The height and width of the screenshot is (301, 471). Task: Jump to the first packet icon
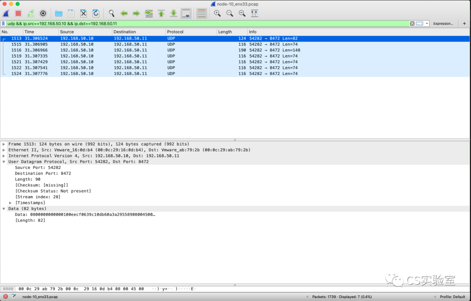point(161,13)
